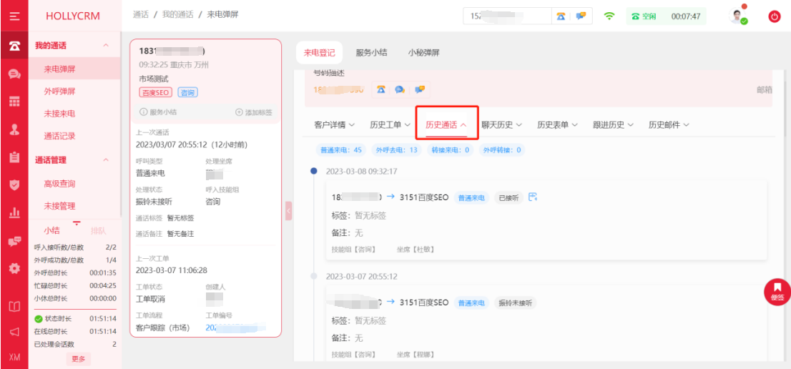Click the XM entry at sidebar bottom
The width and height of the screenshot is (791, 369).
click(14, 357)
